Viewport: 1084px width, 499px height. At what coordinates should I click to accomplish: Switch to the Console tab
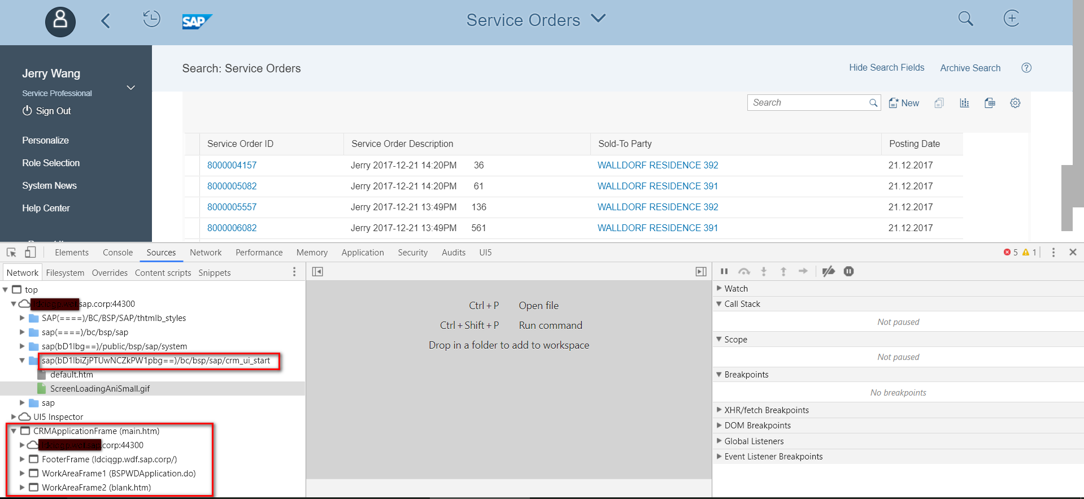tap(117, 253)
